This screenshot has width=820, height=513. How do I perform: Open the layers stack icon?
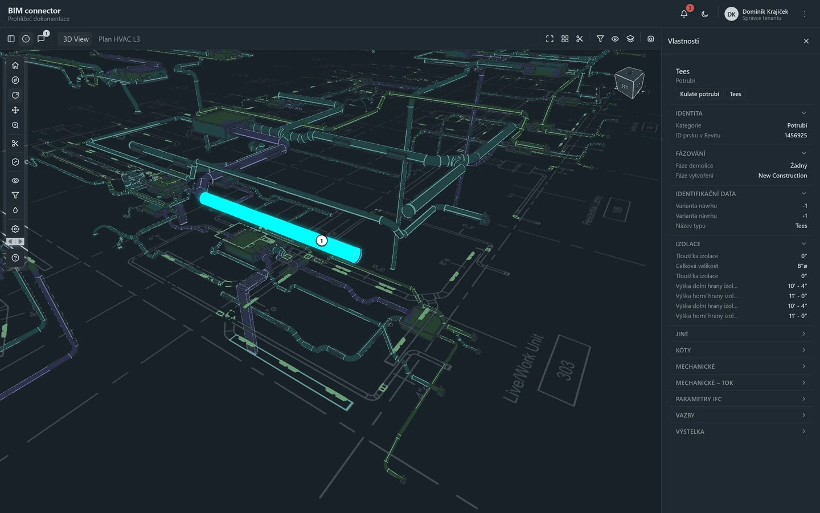(x=630, y=39)
